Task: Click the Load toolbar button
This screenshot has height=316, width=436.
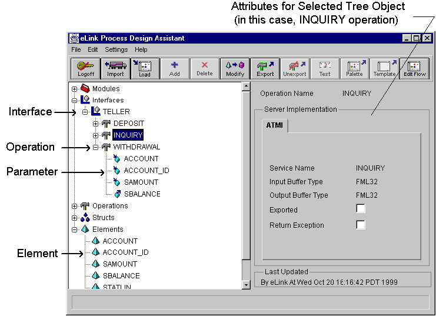Action: 145,69
